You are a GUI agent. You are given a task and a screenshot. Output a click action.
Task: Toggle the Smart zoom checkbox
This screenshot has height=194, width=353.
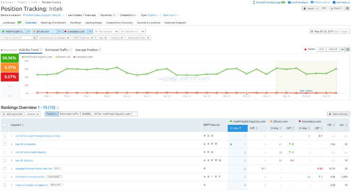click(x=2, y=50)
